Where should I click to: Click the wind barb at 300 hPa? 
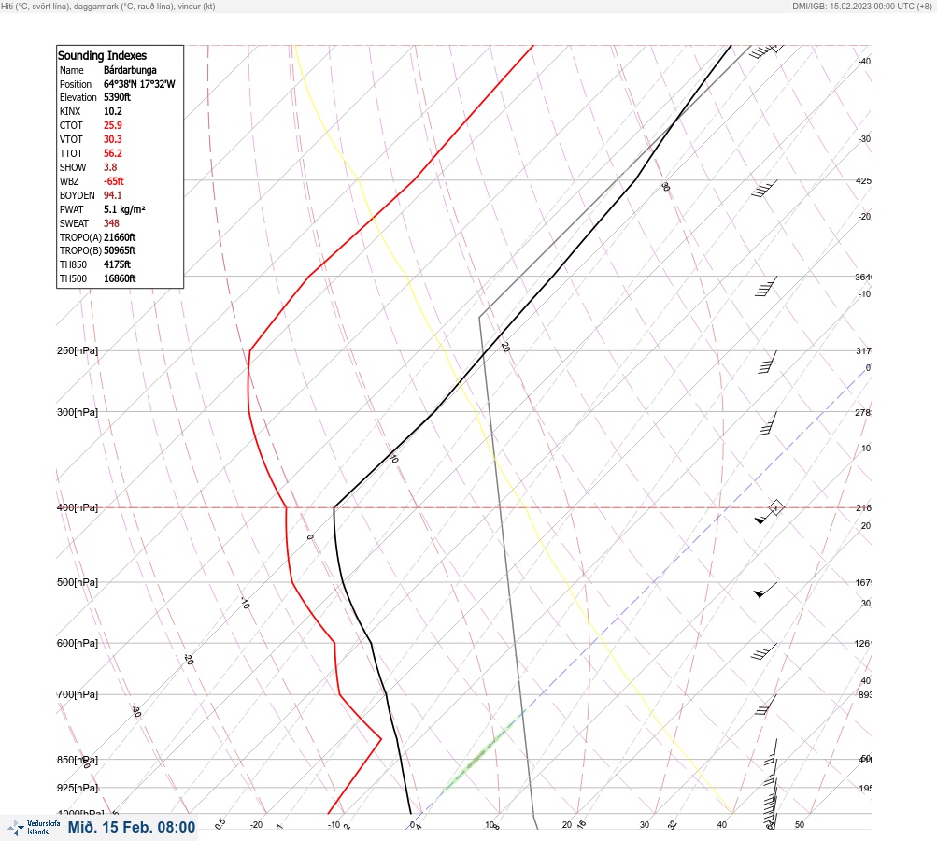(x=768, y=423)
